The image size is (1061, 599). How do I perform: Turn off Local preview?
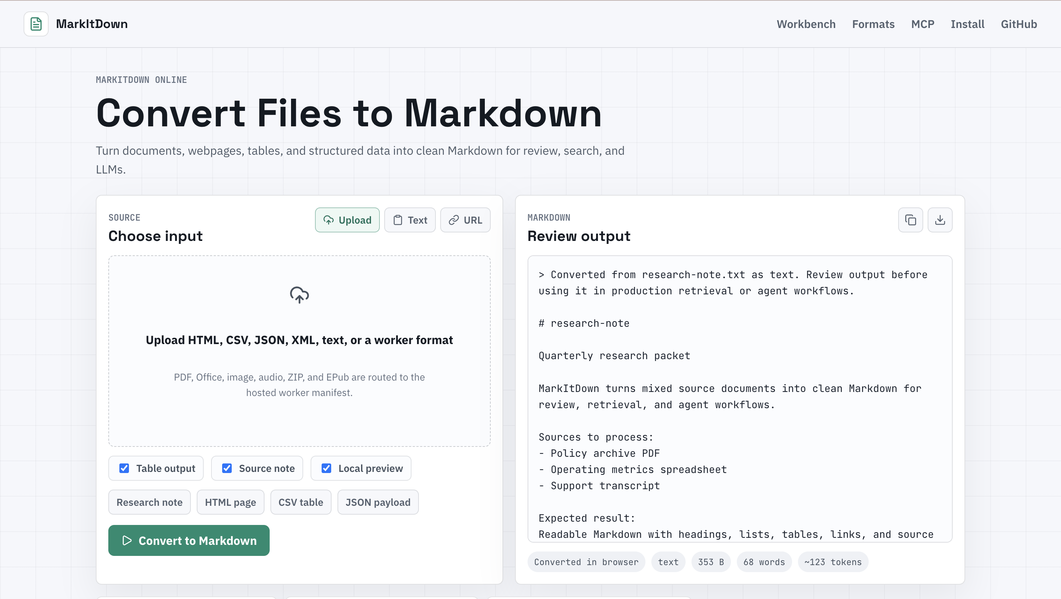point(327,468)
